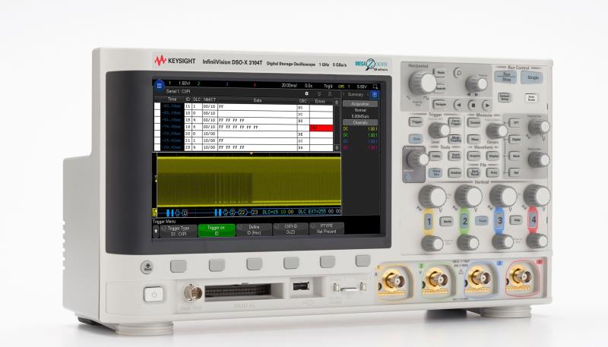Push the Navigate key
608x347 pixels.
440,104
